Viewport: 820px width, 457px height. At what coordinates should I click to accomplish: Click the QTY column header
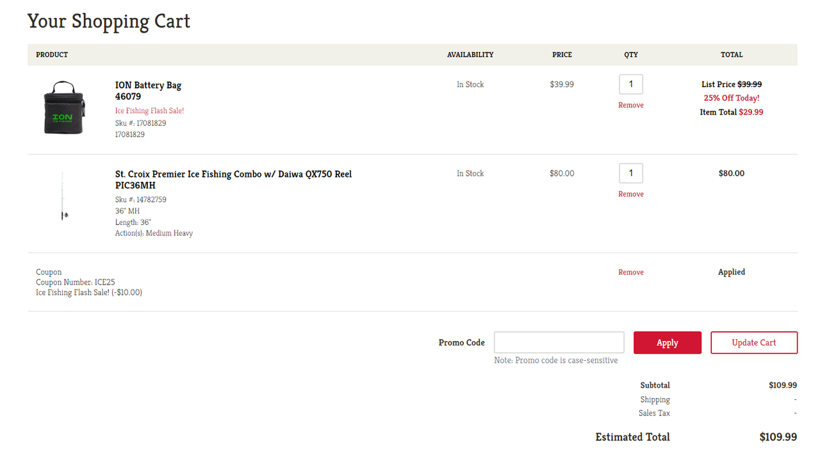click(x=631, y=54)
